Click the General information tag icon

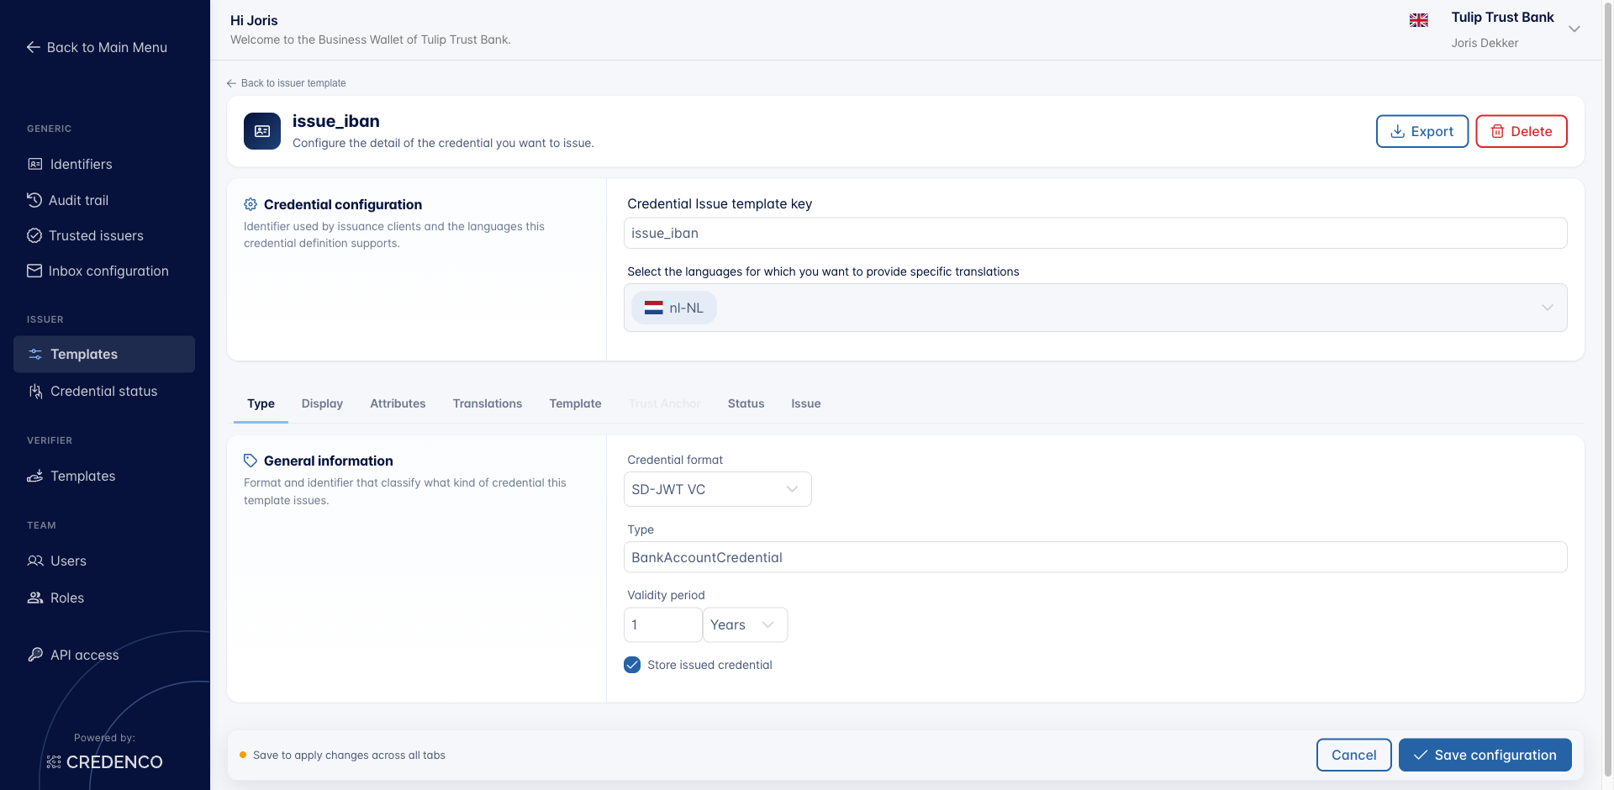click(251, 461)
